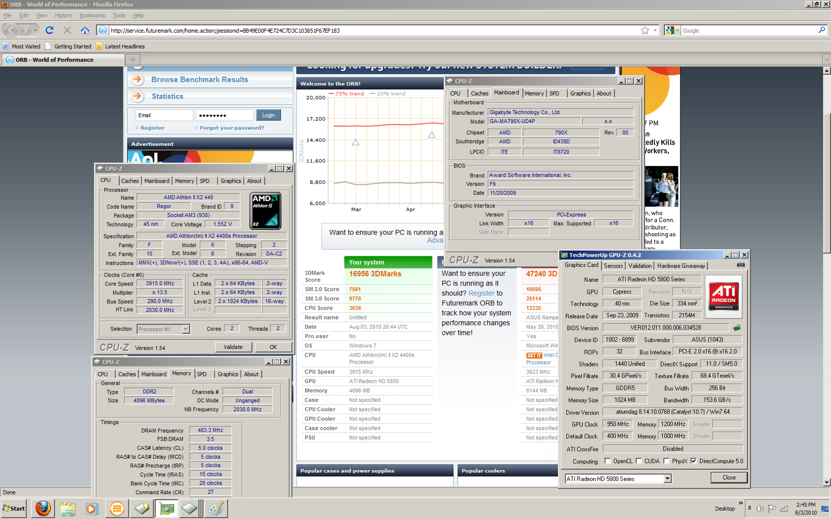831x519 pixels.
Task: Enable the OpenCL checkbox in GPU-Z
Action: click(x=607, y=461)
